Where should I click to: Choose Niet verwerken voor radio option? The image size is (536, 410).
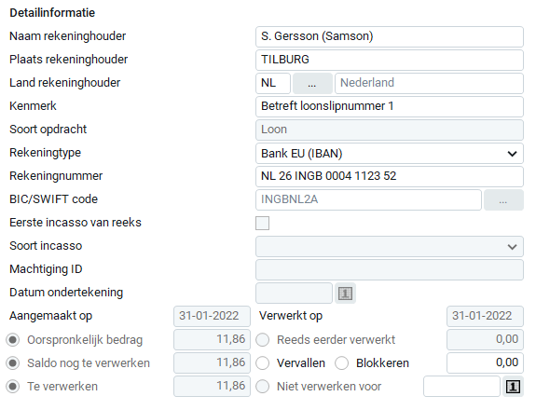coord(263,387)
